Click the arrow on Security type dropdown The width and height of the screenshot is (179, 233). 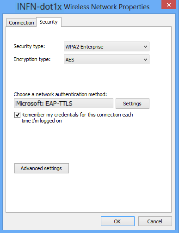[145, 47]
